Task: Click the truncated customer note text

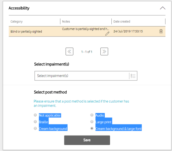Action: tap(85, 29)
